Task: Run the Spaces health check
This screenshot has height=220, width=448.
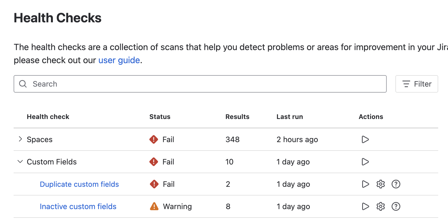Action: 365,139
